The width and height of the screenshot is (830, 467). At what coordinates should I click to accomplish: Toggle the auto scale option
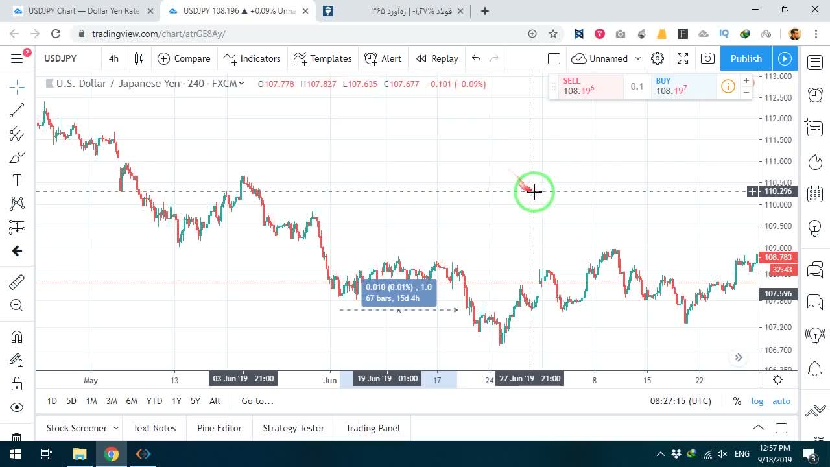[781, 401]
